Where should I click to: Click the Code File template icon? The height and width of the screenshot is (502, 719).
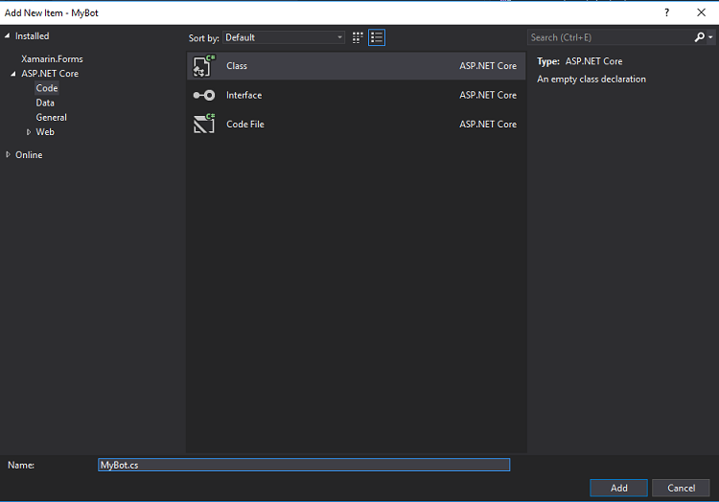204,125
